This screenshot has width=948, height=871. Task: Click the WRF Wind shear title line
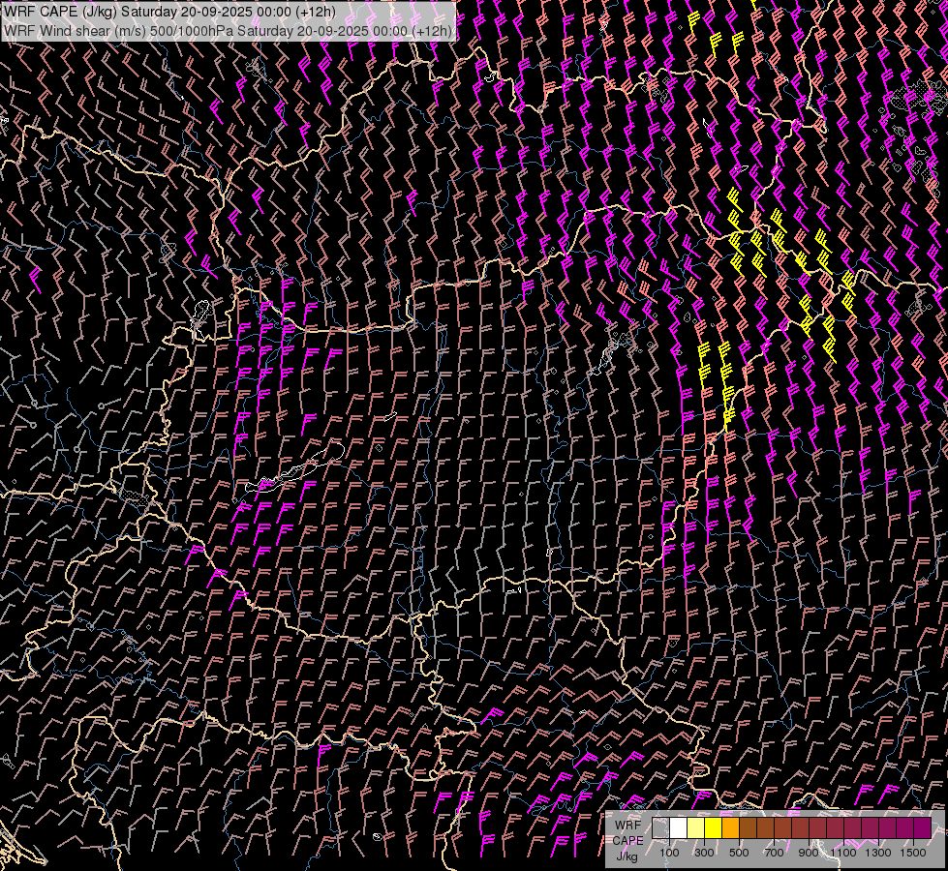point(229,30)
